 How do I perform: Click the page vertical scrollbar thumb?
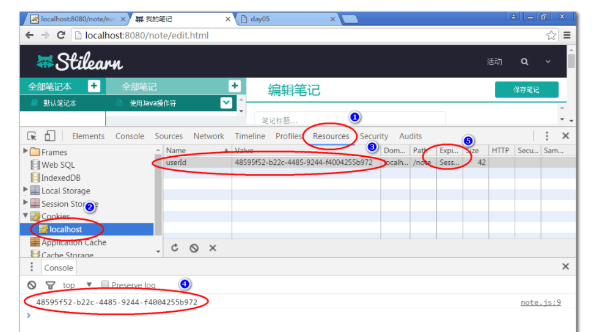point(571,62)
